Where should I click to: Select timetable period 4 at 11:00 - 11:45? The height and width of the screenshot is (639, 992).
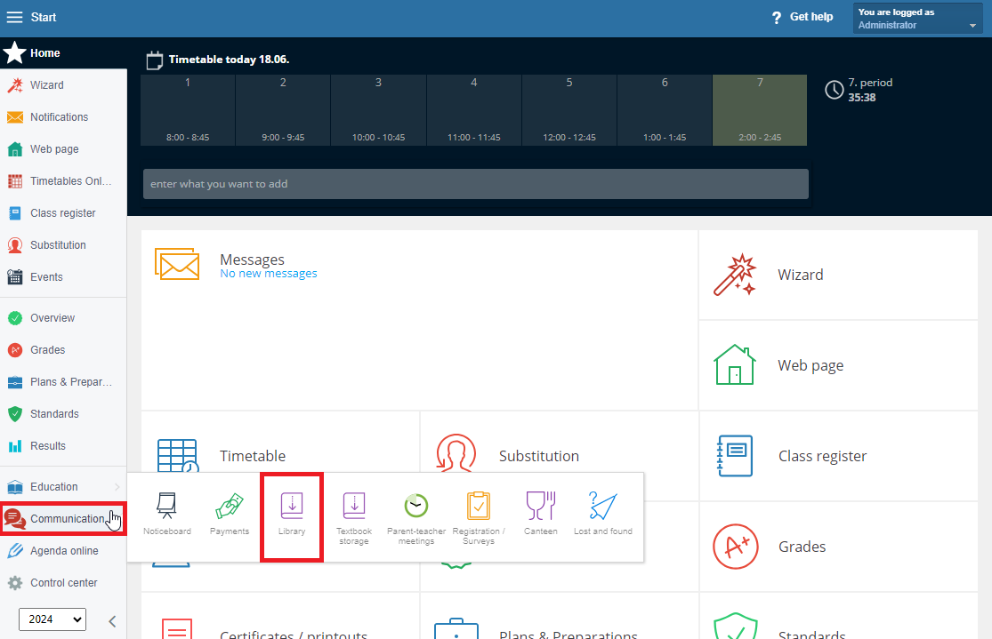(x=474, y=110)
